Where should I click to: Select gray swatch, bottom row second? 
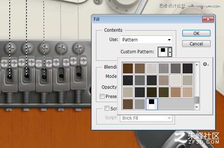[x=140, y=104]
